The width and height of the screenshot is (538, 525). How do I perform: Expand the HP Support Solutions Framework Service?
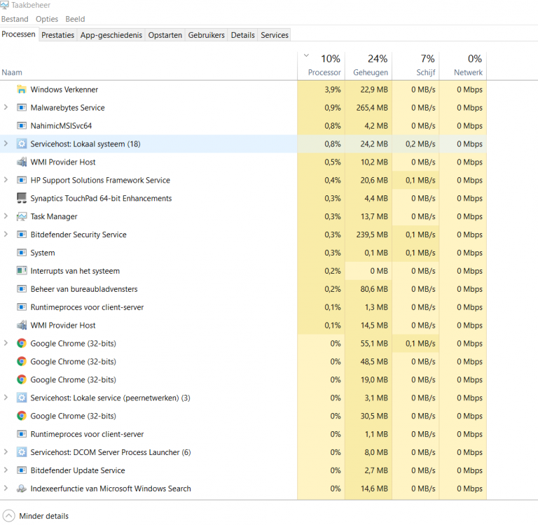[6, 180]
